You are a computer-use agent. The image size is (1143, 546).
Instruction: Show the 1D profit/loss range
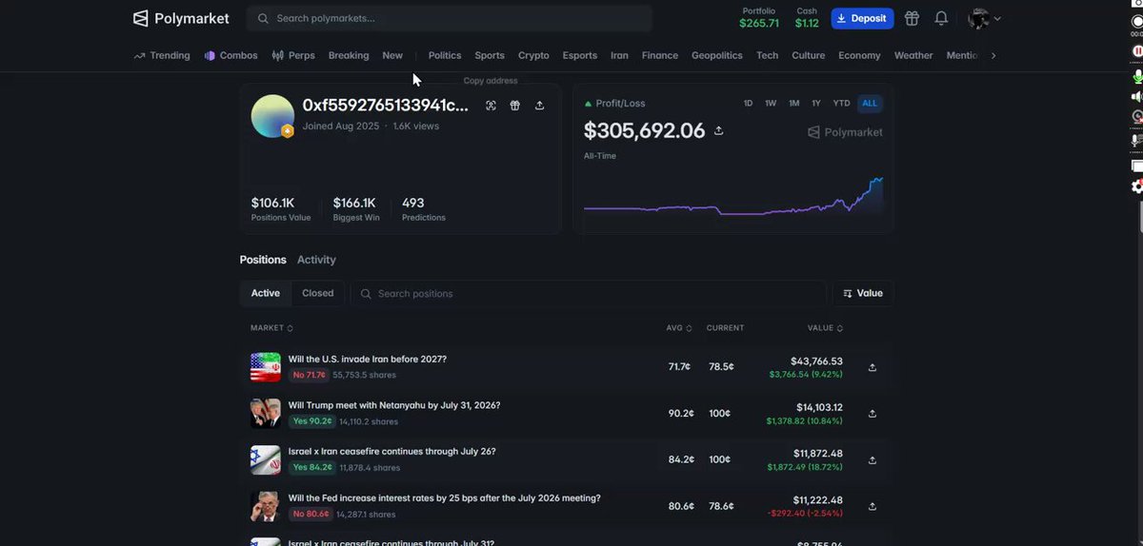[748, 103]
